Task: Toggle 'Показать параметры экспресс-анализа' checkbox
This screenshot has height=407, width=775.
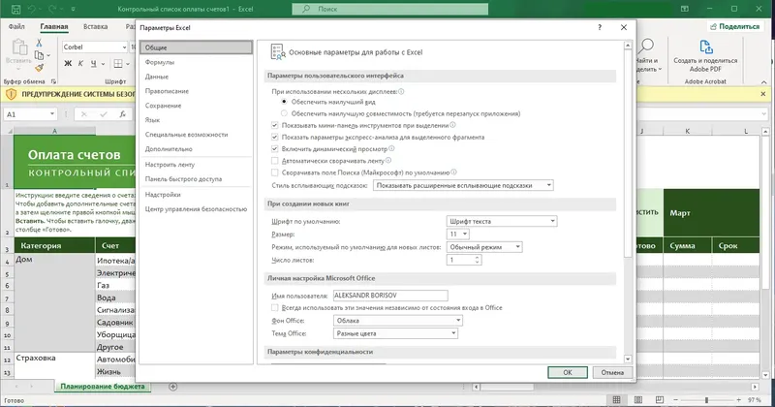Action: [275, 137]
